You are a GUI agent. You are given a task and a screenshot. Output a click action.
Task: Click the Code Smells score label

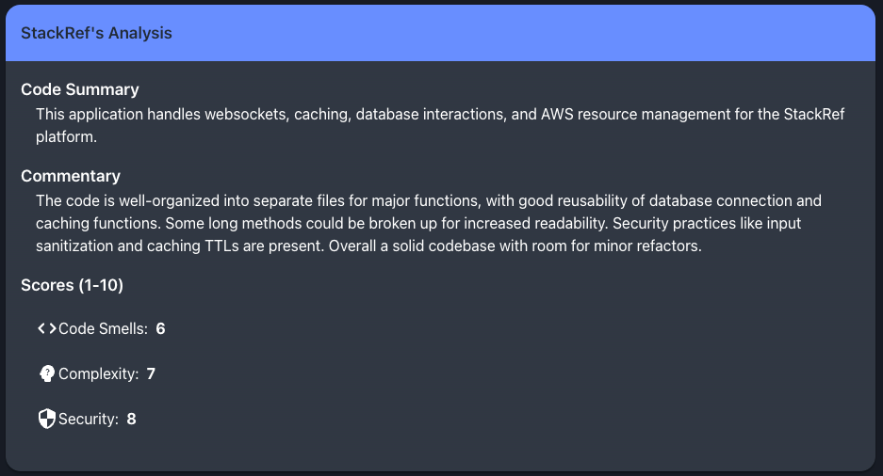[103, 328]
